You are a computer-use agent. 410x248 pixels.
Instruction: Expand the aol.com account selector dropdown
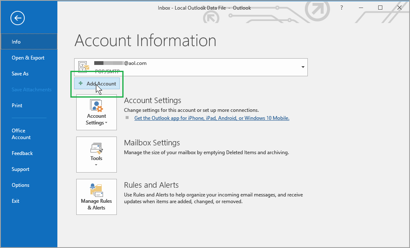303,67
